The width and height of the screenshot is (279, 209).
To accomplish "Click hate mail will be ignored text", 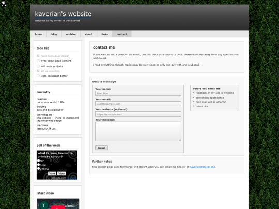I will [x=210, y=102].
